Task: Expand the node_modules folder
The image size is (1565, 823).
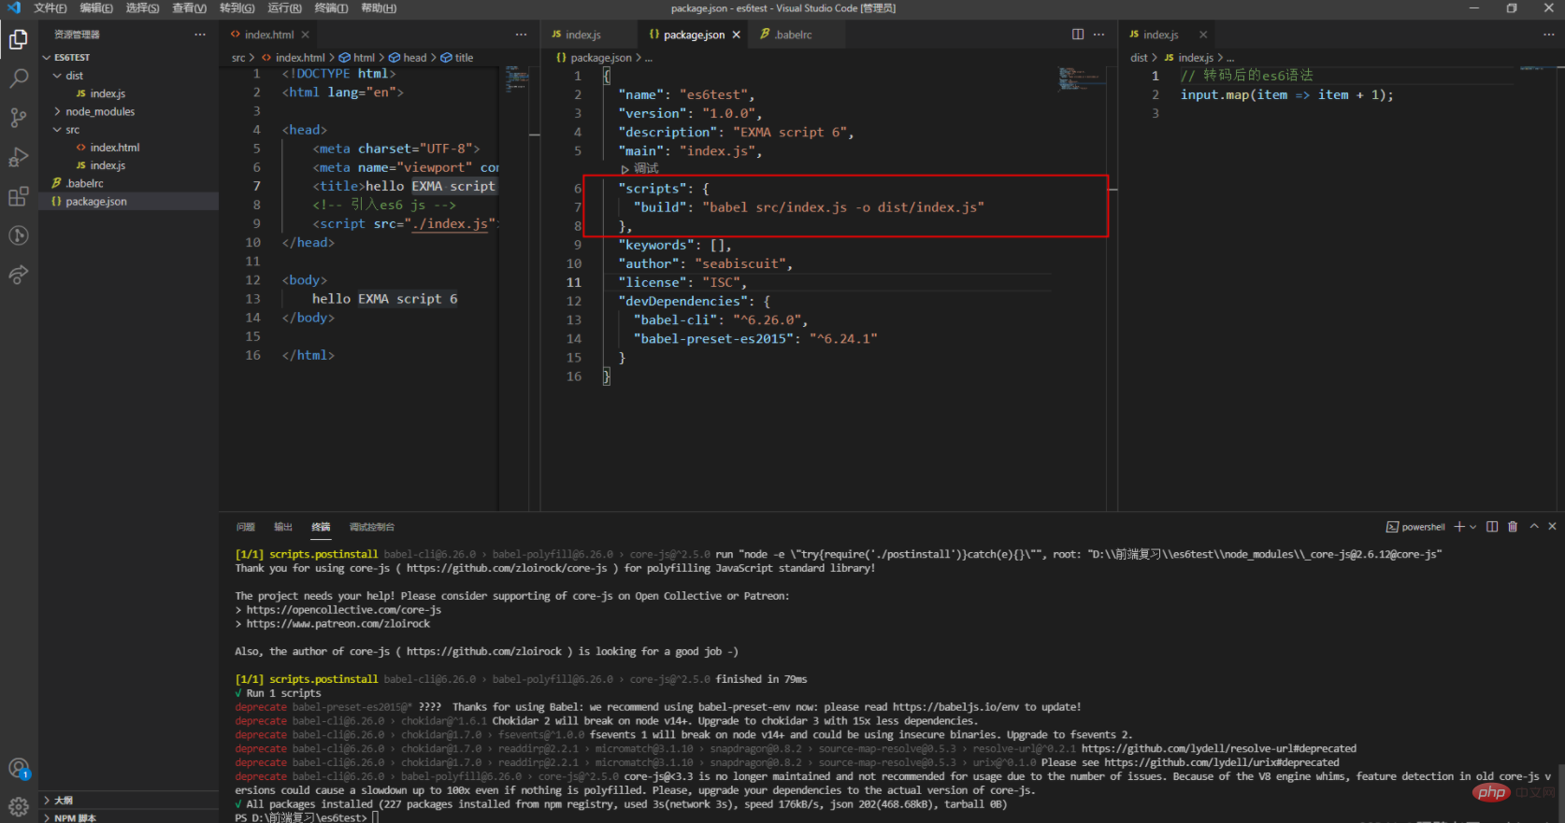Action: 99,112
